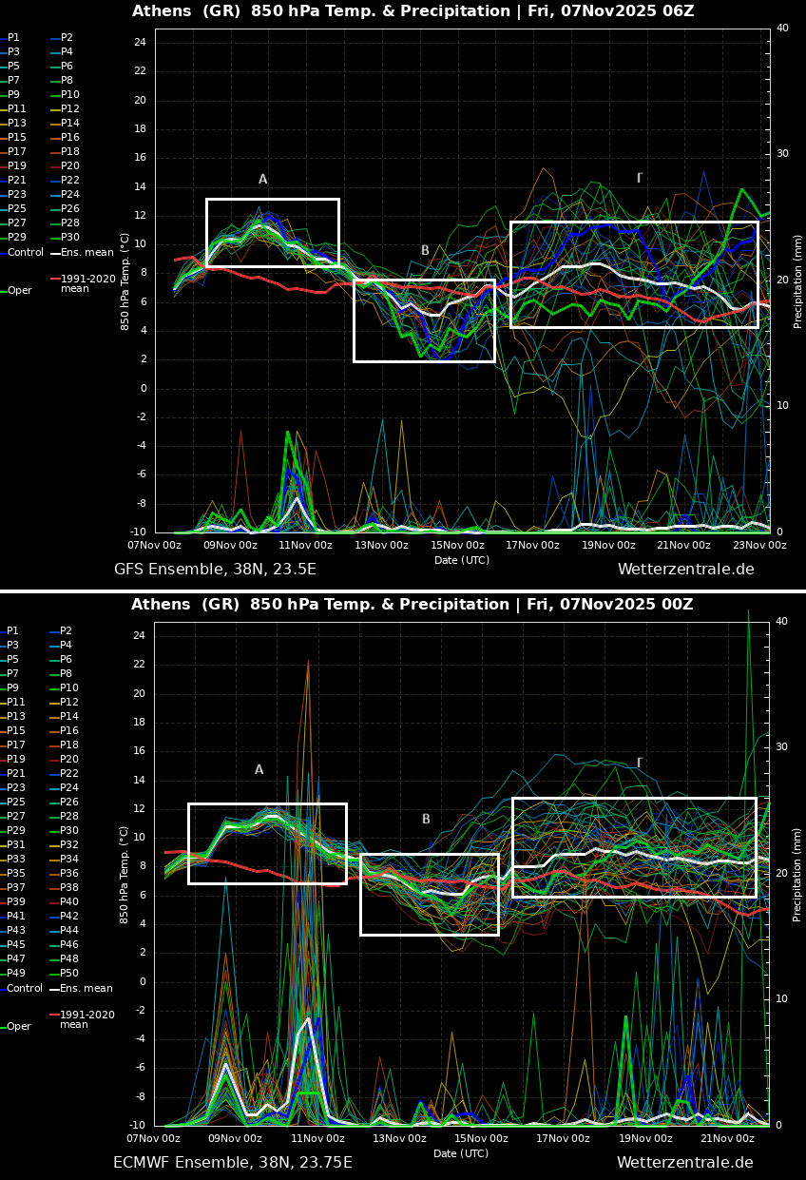The width and height of the screenshot is (806, 1180).
Task: Select the 1991-2020 mean legend in GFS chart
Action: (87, 283)
